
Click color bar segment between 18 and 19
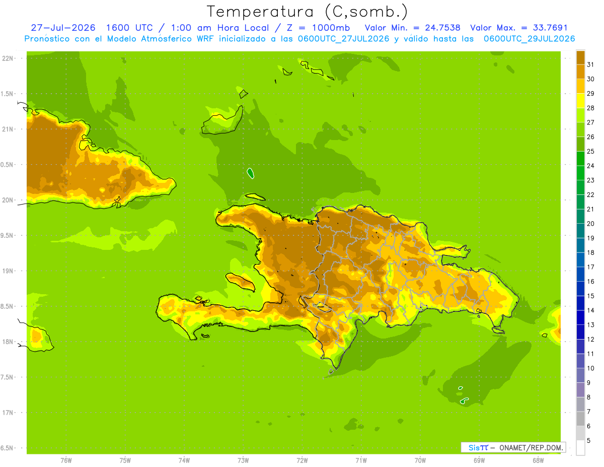click(x=580, y=245)
